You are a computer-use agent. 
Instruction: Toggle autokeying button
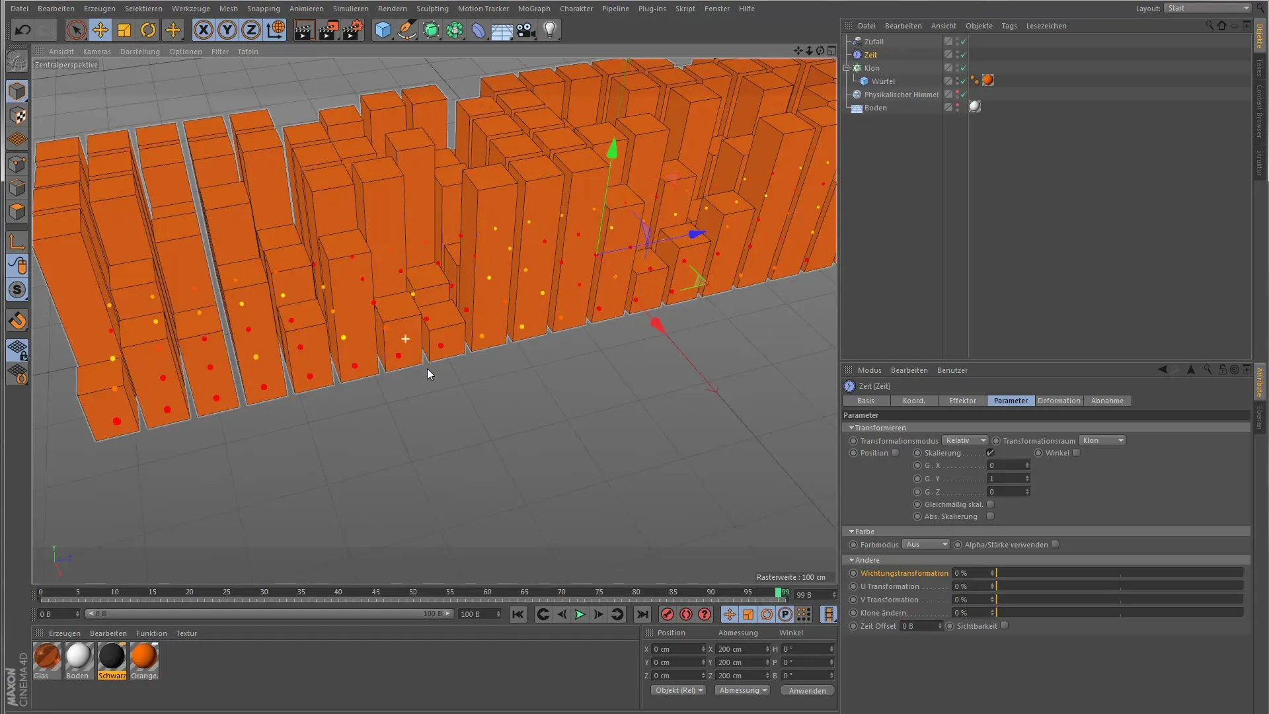click(x=686, y=614)
